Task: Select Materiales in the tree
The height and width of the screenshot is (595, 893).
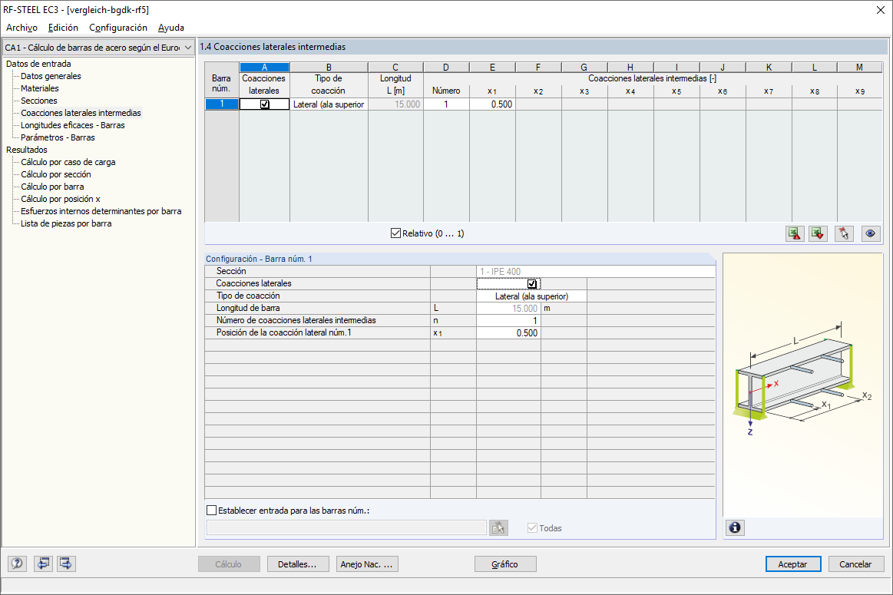Action: (40, 88)
